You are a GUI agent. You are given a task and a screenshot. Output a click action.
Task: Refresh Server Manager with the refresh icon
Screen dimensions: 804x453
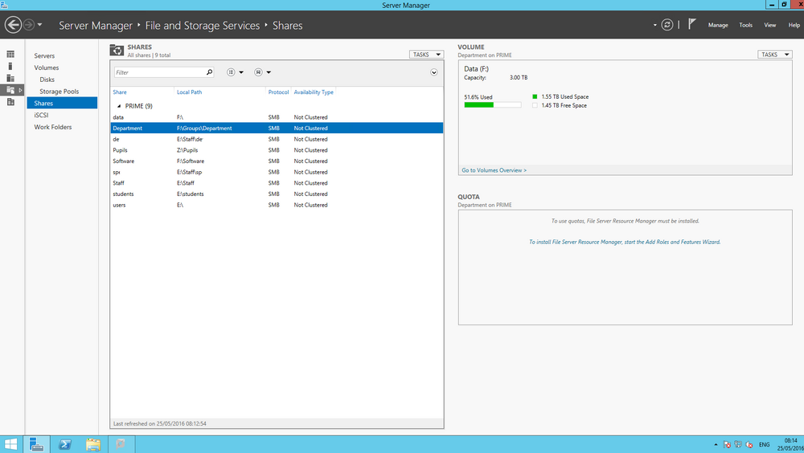[x=667, y=25]
